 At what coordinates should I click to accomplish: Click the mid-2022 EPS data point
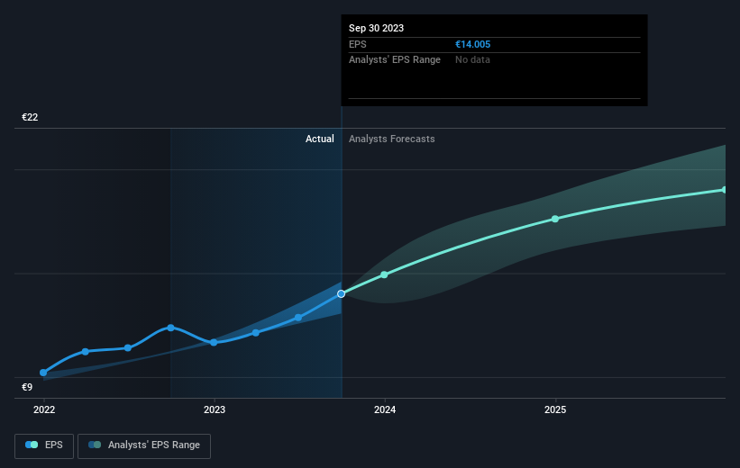[x=128, y=347]
